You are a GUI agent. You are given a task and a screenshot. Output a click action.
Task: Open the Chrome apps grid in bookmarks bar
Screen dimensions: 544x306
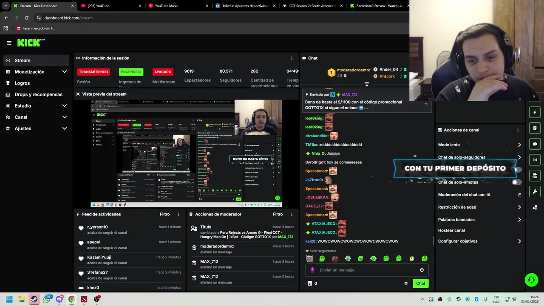click(6, 28)
